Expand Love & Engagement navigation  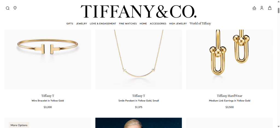click(x=103, y=23)
